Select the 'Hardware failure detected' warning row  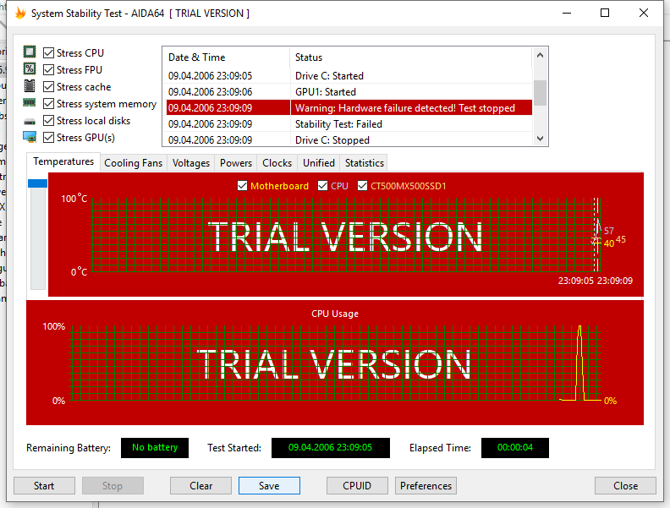point(349,107)
